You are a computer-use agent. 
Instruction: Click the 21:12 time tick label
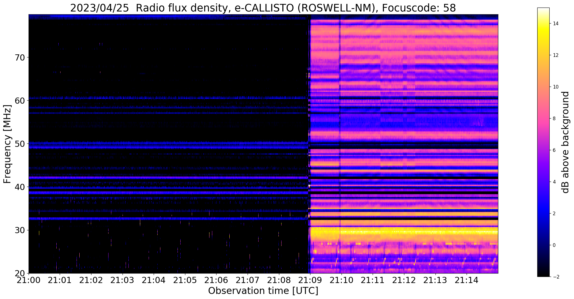click(404, 280)
